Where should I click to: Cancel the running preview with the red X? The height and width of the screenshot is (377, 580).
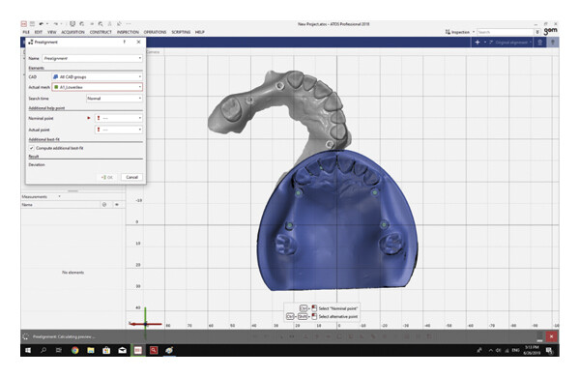tap(551, 336)
